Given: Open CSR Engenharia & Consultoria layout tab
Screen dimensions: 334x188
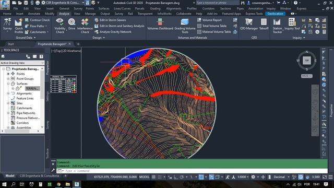Looking at the screenshot, I should (x=39, y=176).
